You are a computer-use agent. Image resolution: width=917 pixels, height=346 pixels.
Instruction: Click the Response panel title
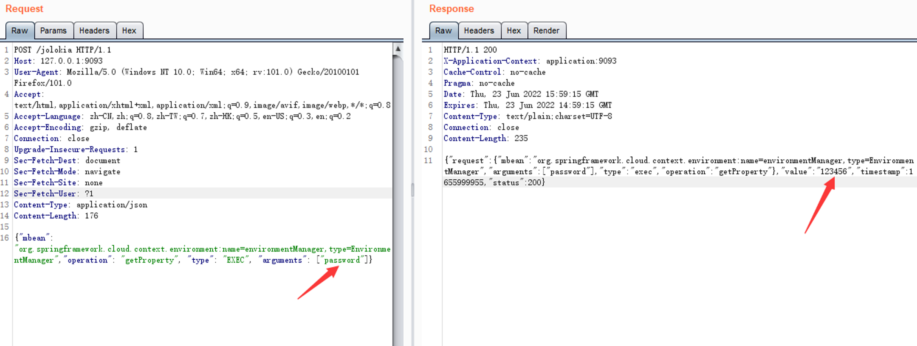pyautogui.click(x=451, y=9)
